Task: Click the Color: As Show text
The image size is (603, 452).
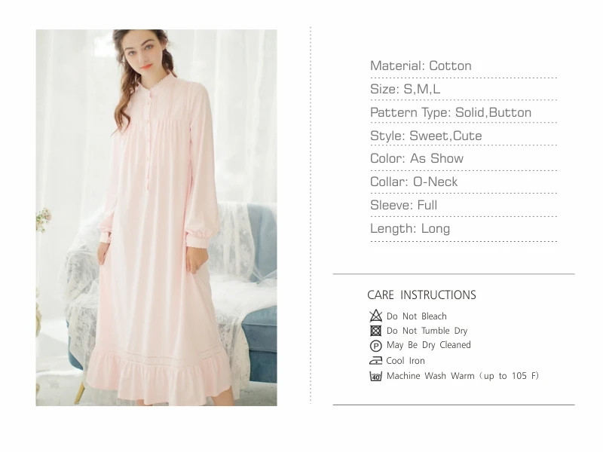Action: (x=417, y=158)
